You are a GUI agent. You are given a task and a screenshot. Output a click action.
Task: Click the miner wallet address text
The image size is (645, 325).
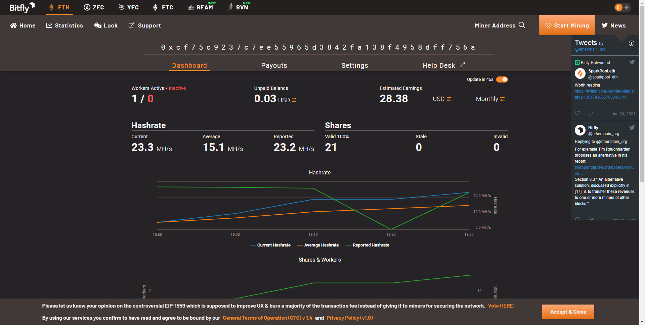pyautogui.click(x=318, y=47)
